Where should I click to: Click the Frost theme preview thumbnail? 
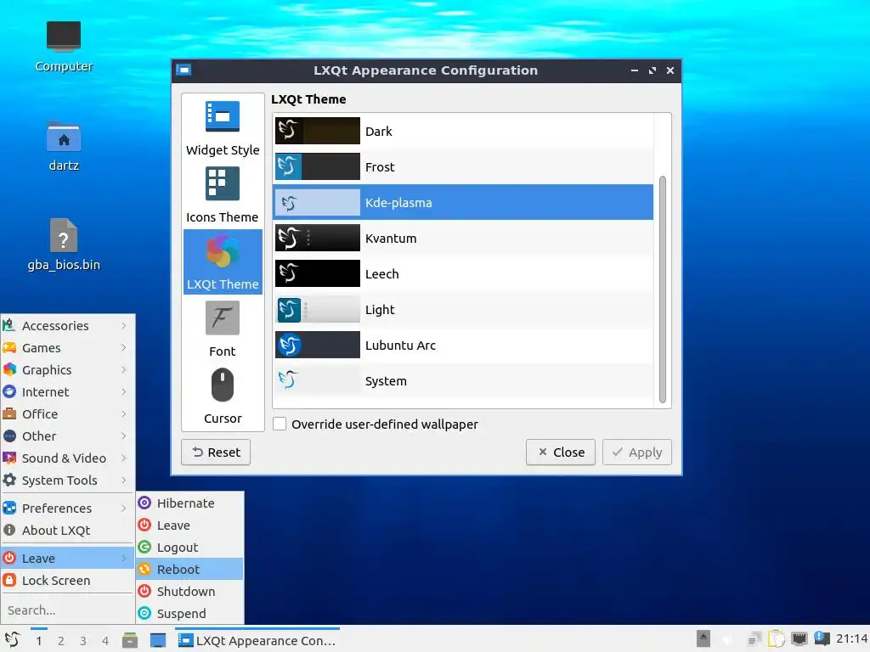click(x=318, y=166)
